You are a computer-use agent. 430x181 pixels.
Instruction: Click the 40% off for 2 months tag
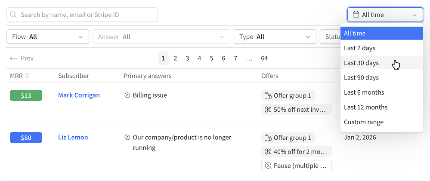(296, 151)
